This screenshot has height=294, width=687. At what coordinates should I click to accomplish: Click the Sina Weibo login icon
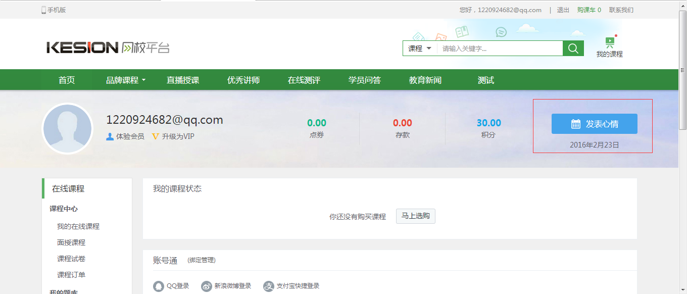point(207,286)
